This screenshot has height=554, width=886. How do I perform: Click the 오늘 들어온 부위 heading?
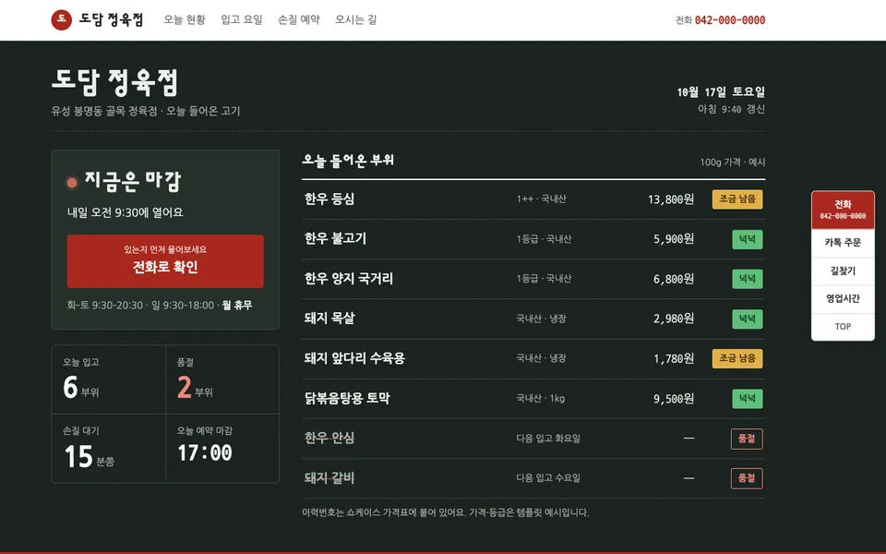[348, 161]
